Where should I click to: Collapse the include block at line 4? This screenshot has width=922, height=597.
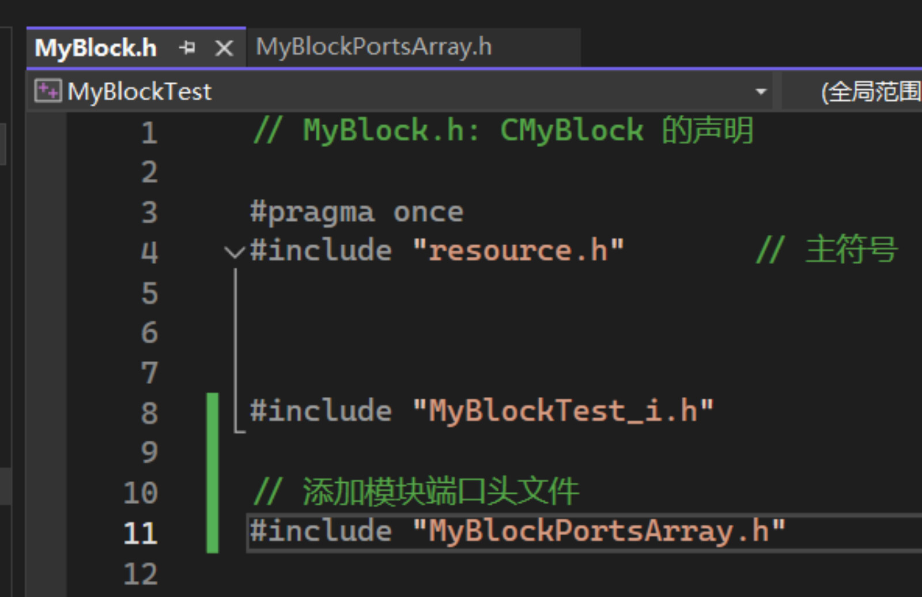pyautogui.click(x=234, y=252)
